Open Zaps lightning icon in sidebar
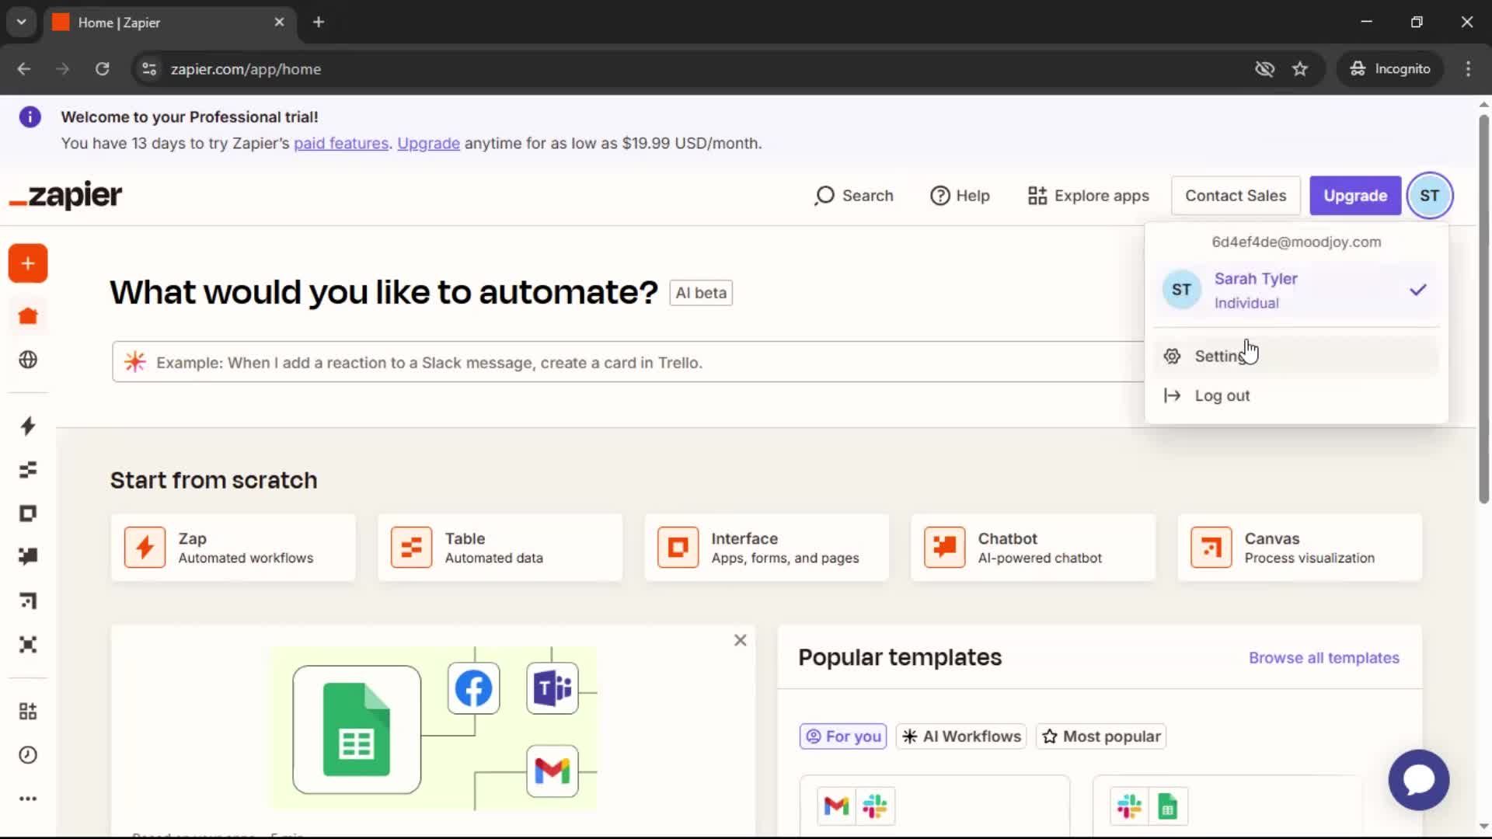This screenshot has width=1492, height=839. coord(28,426)
